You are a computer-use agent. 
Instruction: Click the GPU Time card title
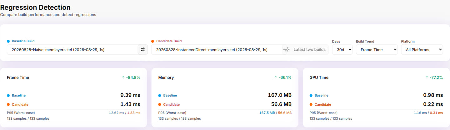coord(319,77)
